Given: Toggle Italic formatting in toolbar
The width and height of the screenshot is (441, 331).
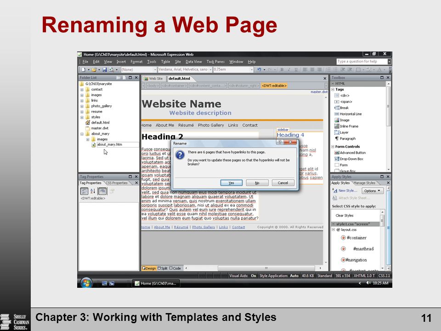Looking at the screenshot, I should [288, 69].
